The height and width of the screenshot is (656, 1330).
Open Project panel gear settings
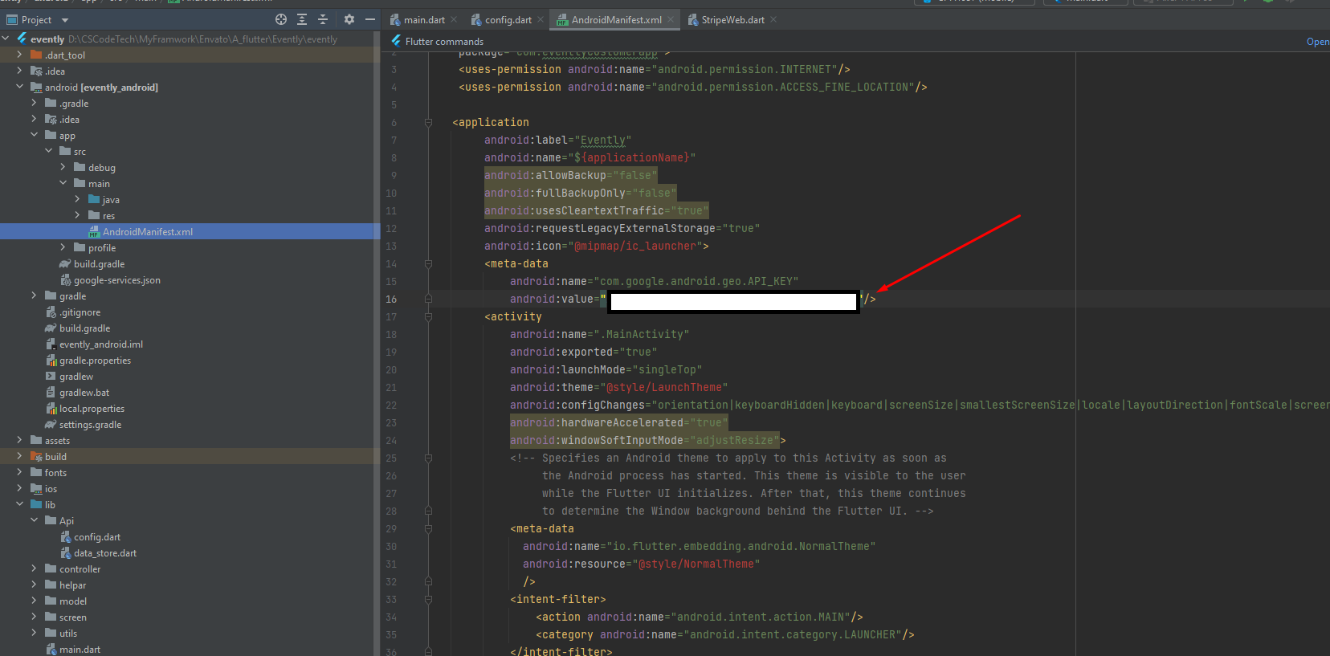click(349, 19)
